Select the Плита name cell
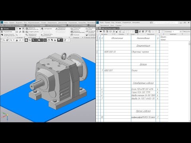The width and height of the screenshot is (191, 143). [x=143, y=70]
